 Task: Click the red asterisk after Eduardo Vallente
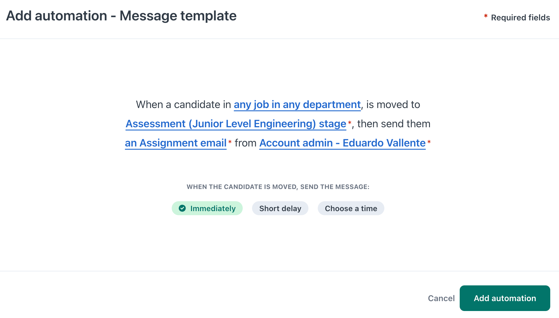pyautogui.click(x=429, y=142)
